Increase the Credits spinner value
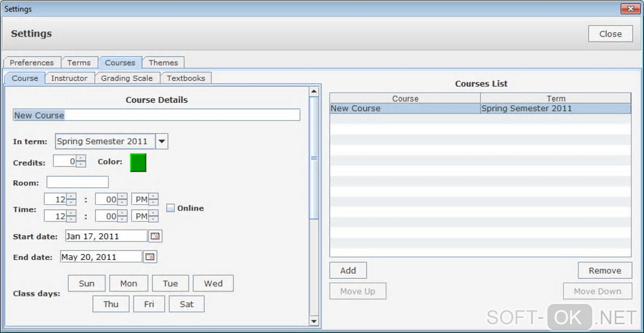The height and width of the screenshot is (333, 644). [x=81, y=158]
